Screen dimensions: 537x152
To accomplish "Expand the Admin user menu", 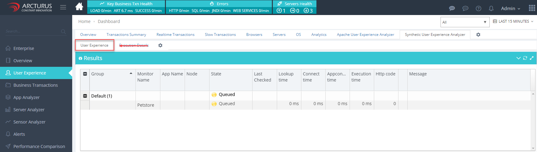I will (511, 9).
